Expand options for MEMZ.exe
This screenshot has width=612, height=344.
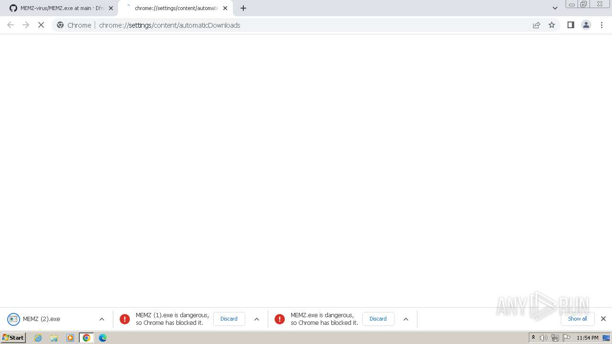tap(406, 319)
